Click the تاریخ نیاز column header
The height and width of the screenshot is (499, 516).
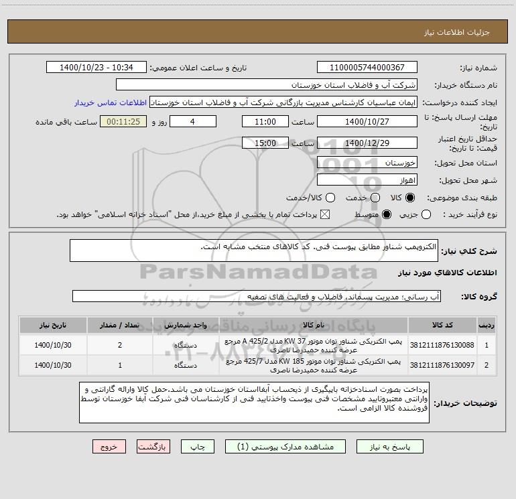(x=53, y=325)
